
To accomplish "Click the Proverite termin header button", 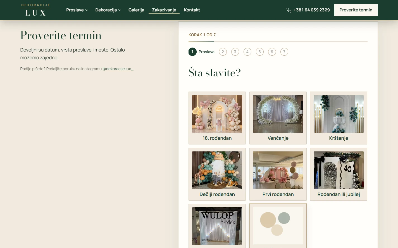I will pos(356,10).
